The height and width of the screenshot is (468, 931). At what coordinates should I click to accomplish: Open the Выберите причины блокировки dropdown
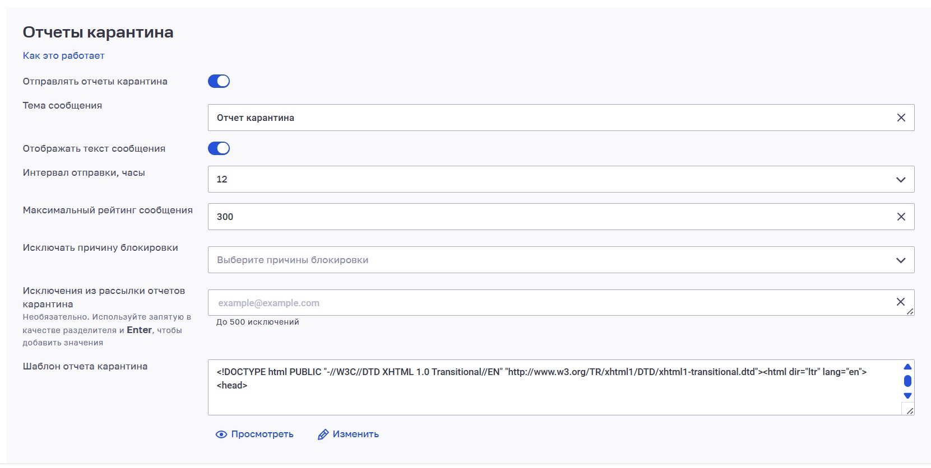tap(561, 260)
